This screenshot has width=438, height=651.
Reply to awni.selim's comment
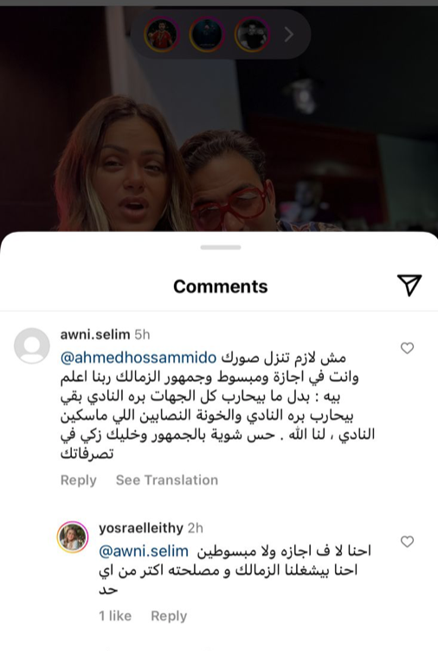click(x=79, y=480)
